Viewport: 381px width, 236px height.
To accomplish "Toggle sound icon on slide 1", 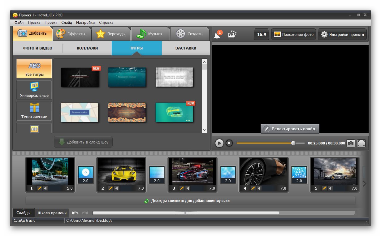I will [45, 188].
